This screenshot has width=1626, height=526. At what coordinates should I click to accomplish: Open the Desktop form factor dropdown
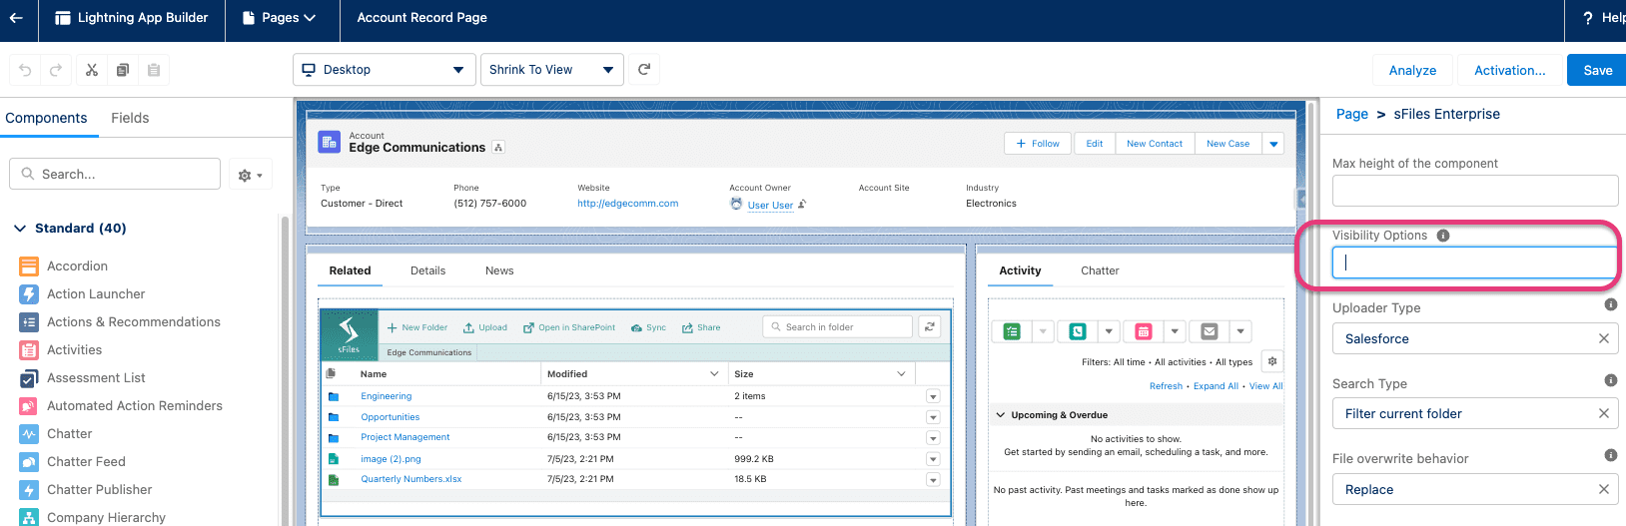point(384,70)
